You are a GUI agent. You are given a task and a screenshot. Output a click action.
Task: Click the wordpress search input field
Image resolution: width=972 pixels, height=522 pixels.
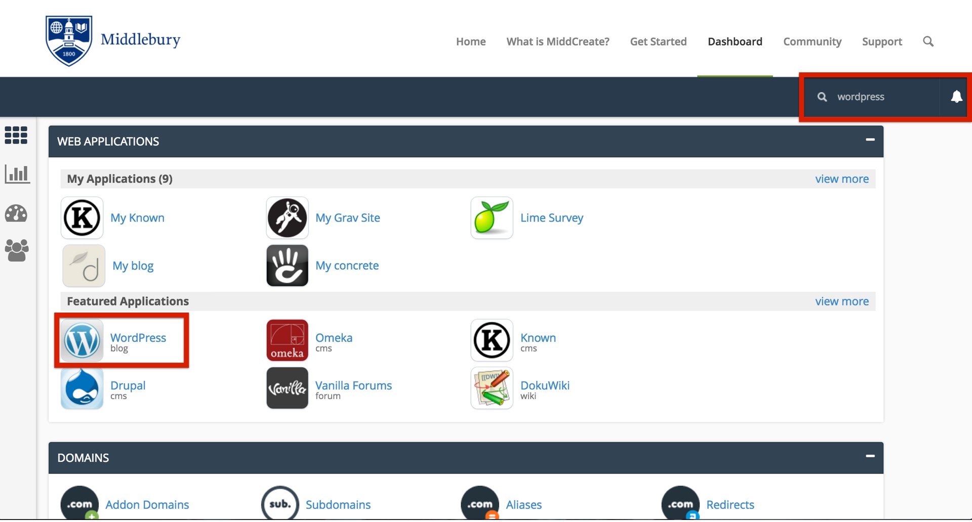pyautogui.click(x=883, y=97)
